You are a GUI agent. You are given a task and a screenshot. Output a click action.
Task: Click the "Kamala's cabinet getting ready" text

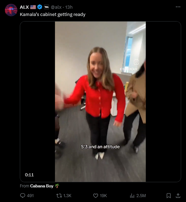(52, 15)
